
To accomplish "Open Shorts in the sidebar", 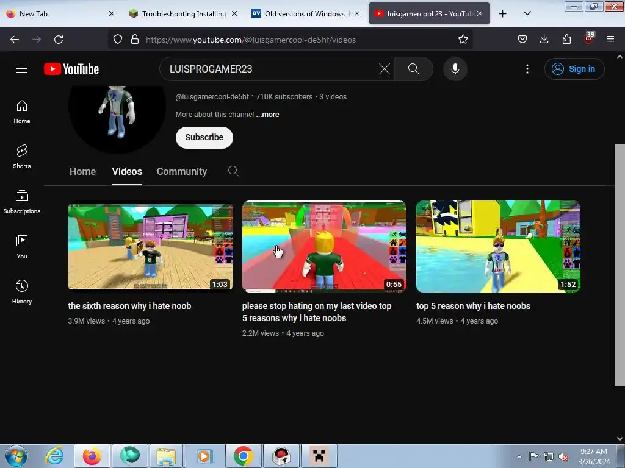I will point(22,157).
